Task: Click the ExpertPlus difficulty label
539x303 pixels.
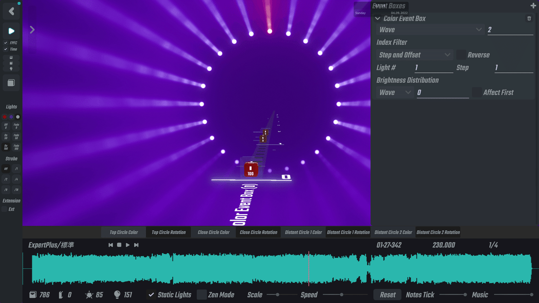Action: [x=51, y=245]
